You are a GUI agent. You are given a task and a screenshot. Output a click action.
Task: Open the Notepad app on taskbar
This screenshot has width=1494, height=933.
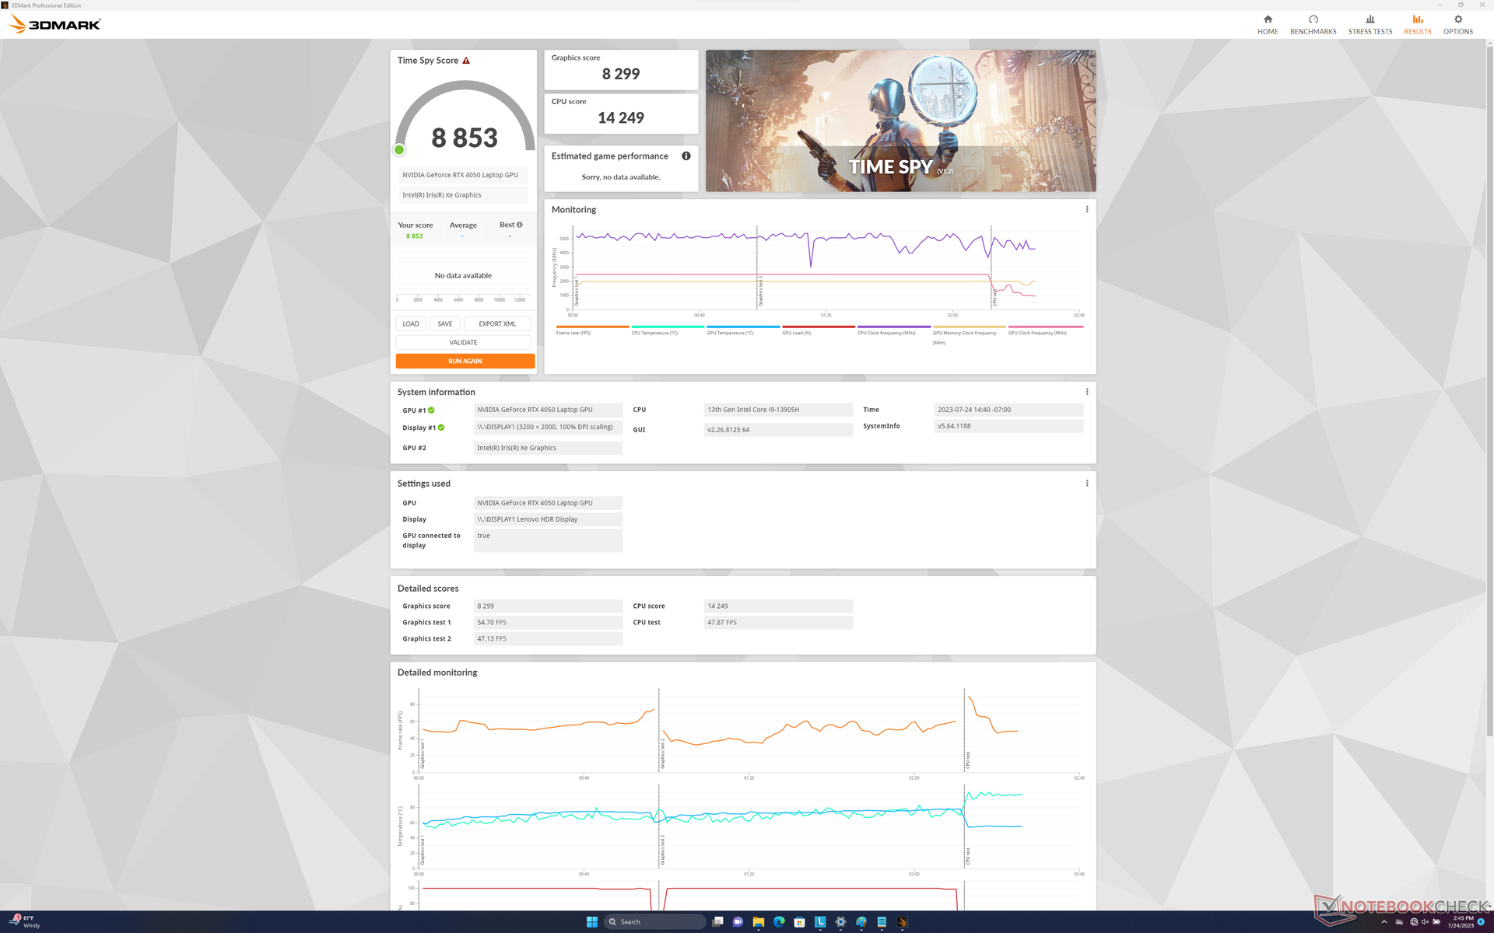click(x=882, y=922)
